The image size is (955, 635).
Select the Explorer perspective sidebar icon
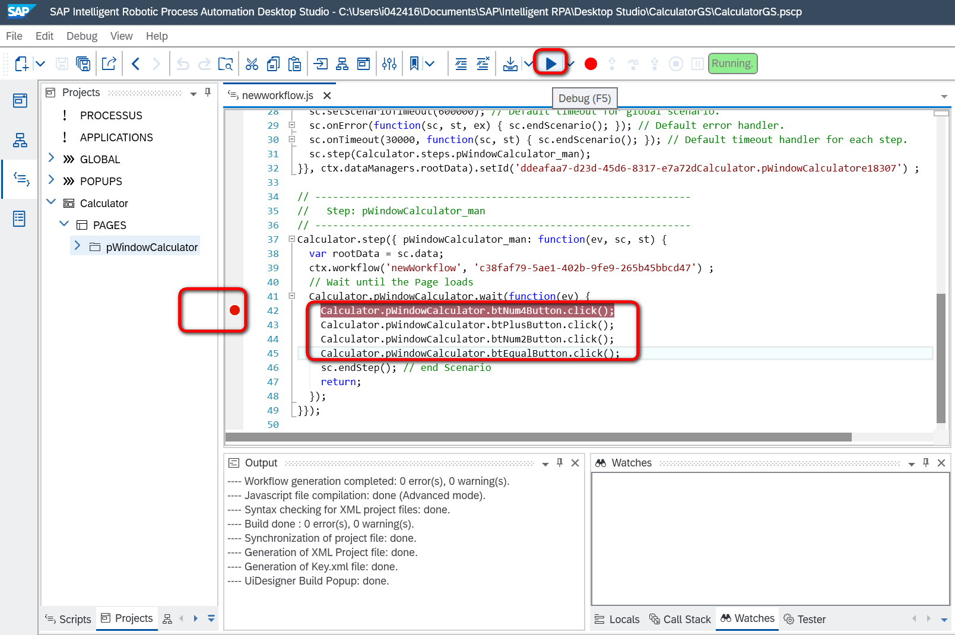[x=20, y=100]
